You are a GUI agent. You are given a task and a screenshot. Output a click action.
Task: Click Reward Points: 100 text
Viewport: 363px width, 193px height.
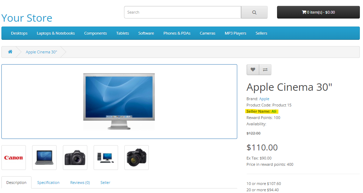(x=263, y=118)
